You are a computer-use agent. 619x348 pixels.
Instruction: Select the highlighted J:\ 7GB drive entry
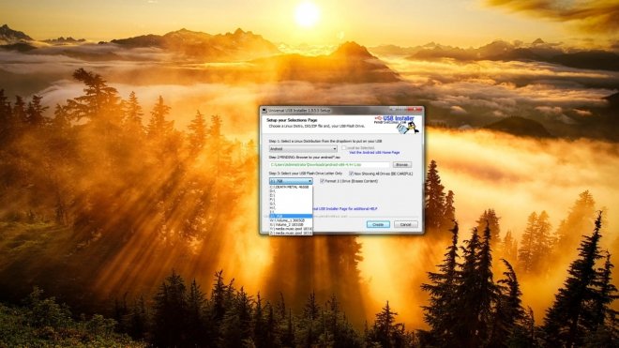pyautogui.click(x=291, y=216)
